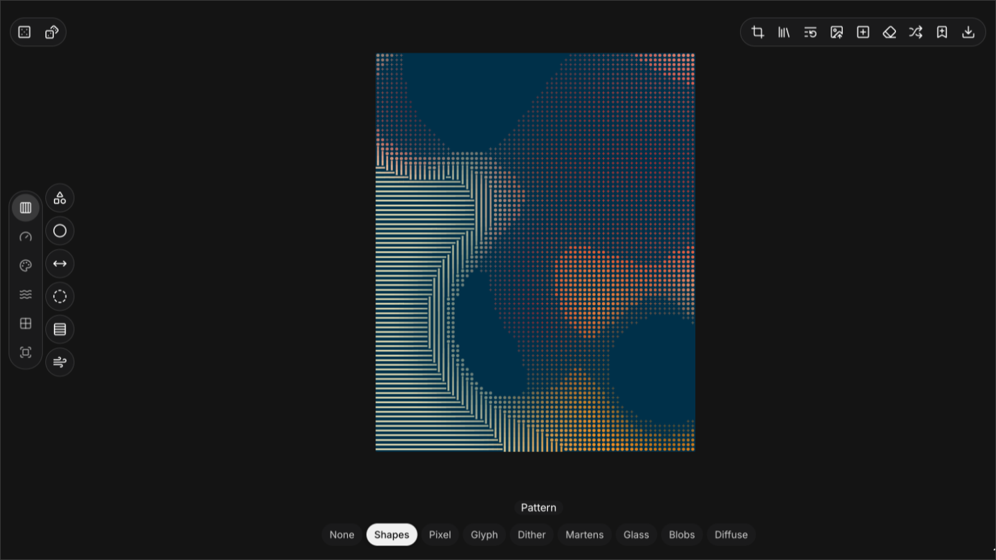Click the download icon
This screenshot has height=560, width=996.
click(x=968, y=32)
